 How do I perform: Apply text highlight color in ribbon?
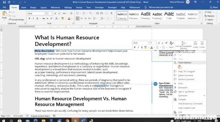point(63,18)
